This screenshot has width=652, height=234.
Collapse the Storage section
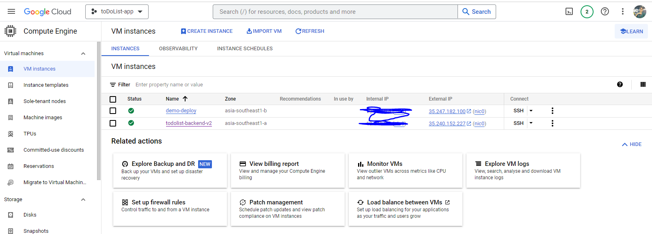[x=83, y=200]
